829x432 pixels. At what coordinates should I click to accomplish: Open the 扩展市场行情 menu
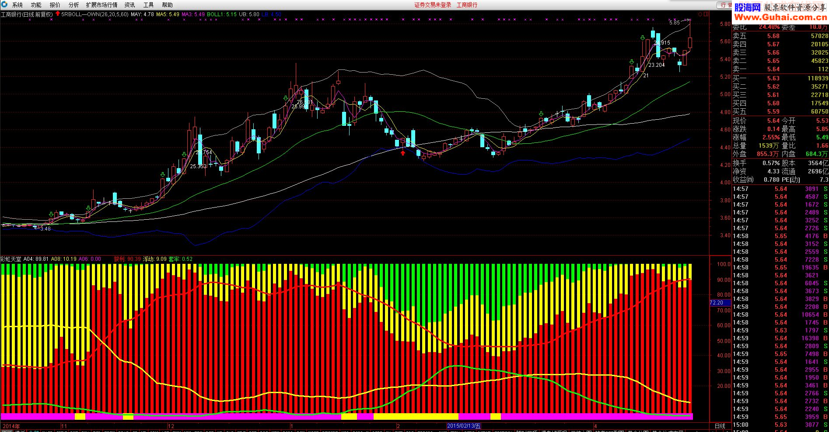coord(101,5)
